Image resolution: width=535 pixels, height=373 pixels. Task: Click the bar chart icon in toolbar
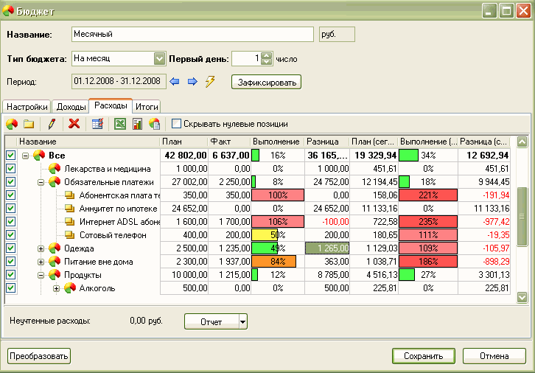click(137, 124)
